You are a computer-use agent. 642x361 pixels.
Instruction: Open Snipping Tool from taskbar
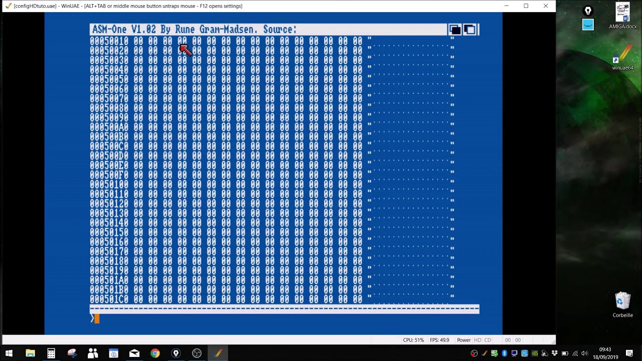72,353
